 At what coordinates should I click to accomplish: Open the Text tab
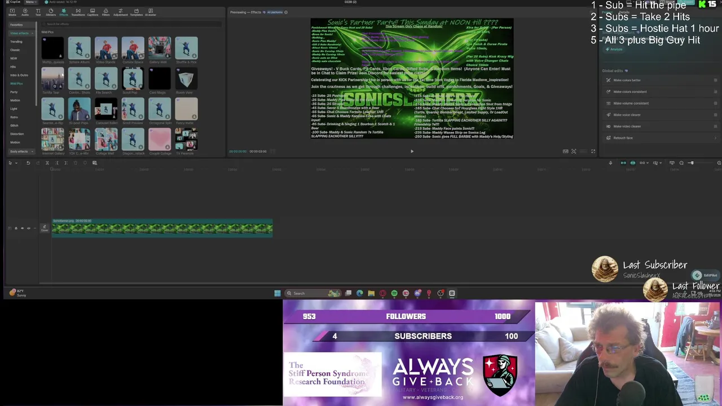[38, 12]
